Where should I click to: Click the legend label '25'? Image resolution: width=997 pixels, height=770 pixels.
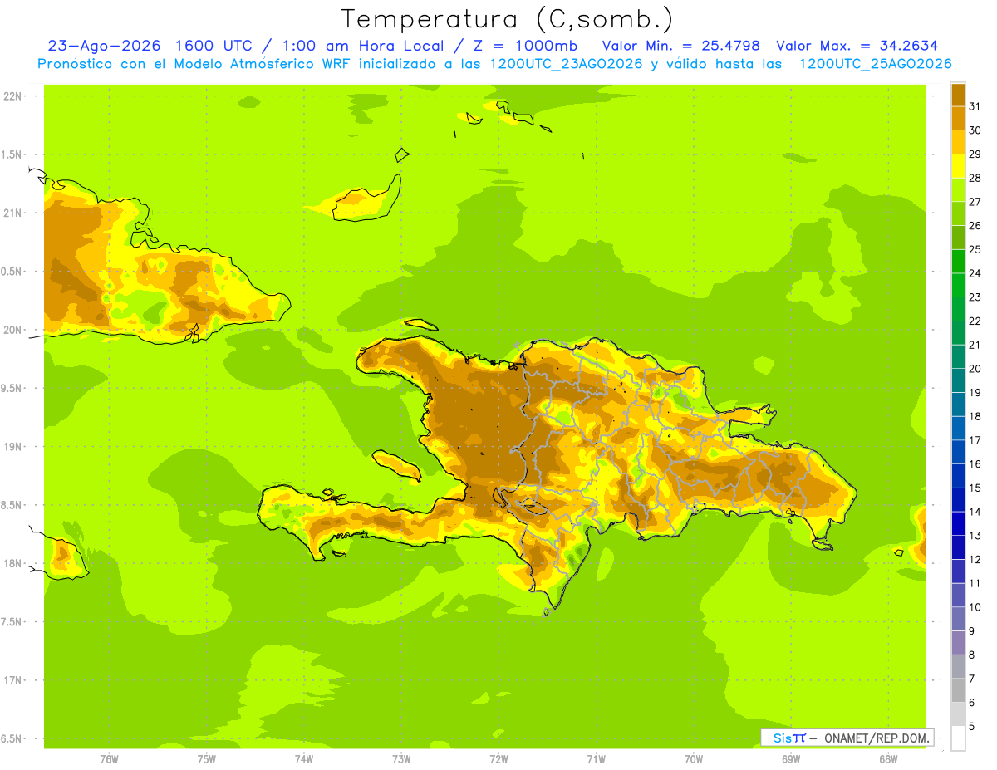tap(975, 249)
